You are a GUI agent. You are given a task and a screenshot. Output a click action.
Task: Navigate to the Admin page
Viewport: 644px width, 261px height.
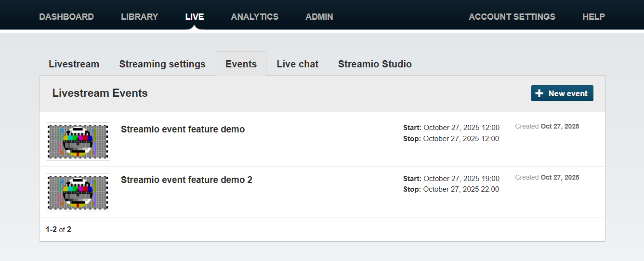pos(319,16)
